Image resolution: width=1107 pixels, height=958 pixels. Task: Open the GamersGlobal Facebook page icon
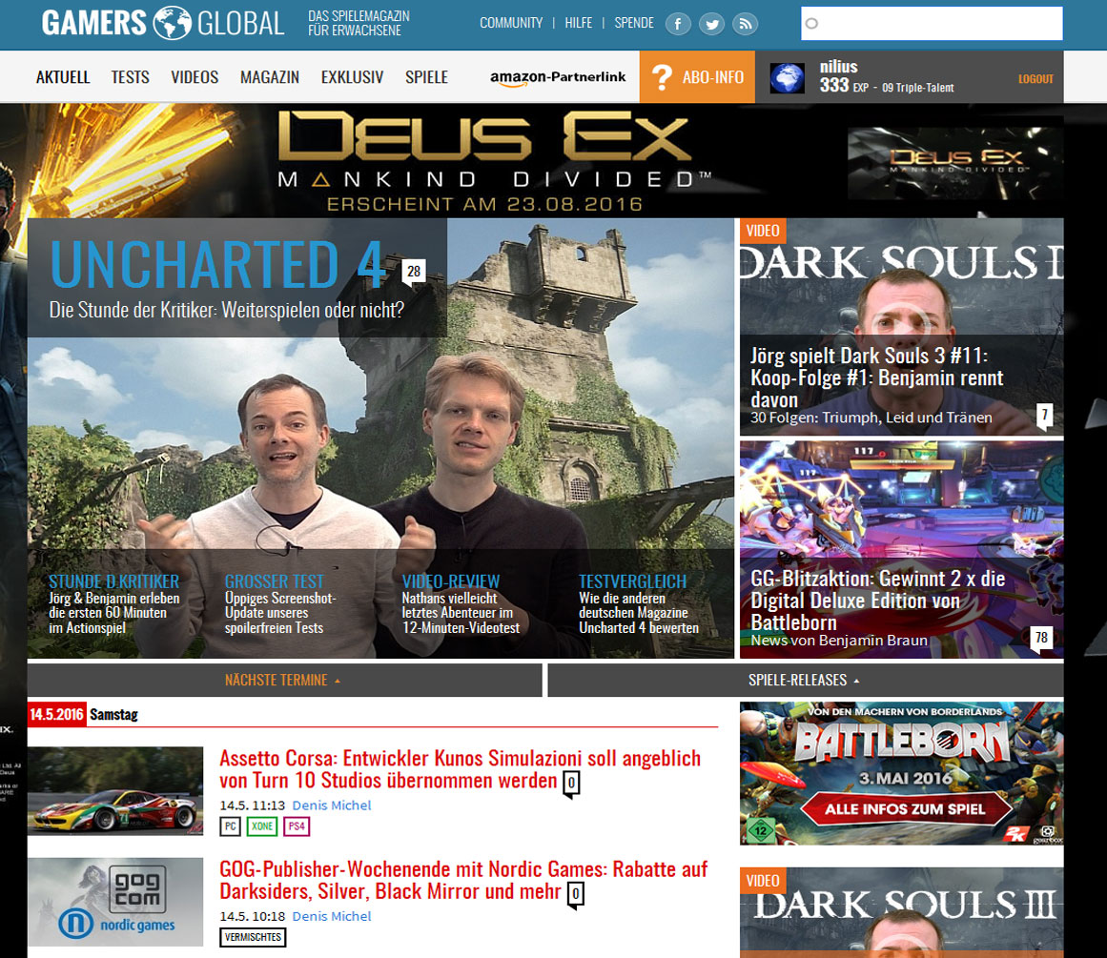click(678, 25)
